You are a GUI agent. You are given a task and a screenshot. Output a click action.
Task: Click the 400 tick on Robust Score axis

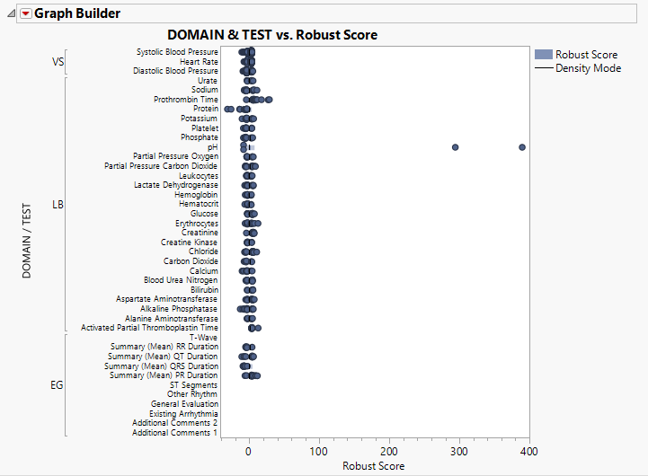[x=529, y=451]
